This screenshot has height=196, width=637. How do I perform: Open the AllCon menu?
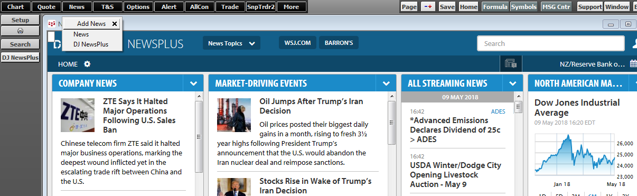tap(199, 7)
